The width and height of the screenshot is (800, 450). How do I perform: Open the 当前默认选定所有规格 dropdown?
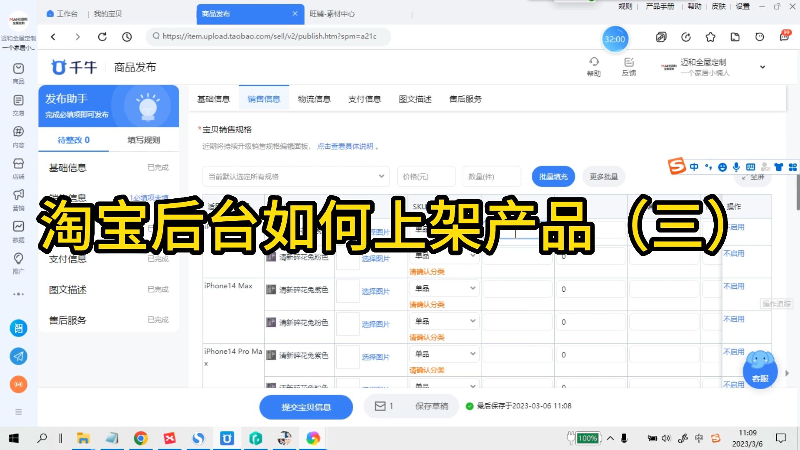pos(295,176)
